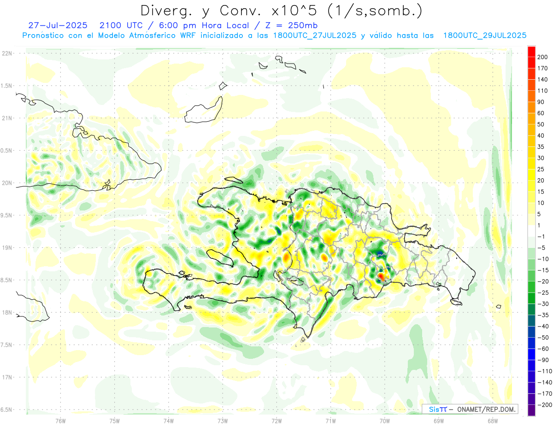
Task: Click the 'ONAMET/REP.DOM.' credit text
Action: coord(486,409)
